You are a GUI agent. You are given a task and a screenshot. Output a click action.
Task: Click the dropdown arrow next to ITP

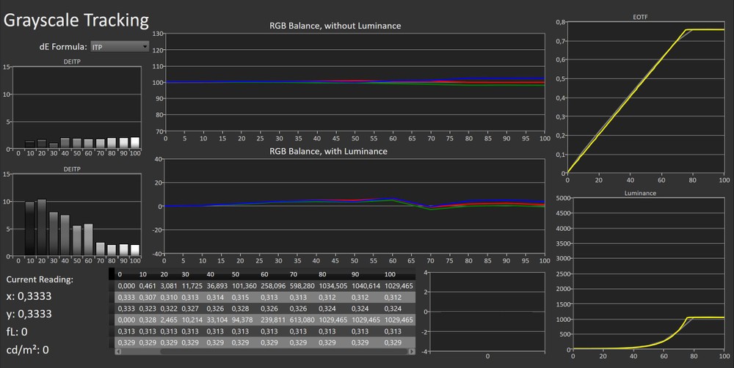tap(145, 47)
